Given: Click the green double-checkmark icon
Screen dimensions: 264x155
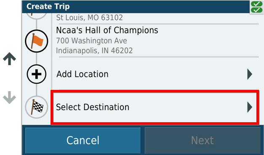Looking at the screenshot, I should coord(256,7).
